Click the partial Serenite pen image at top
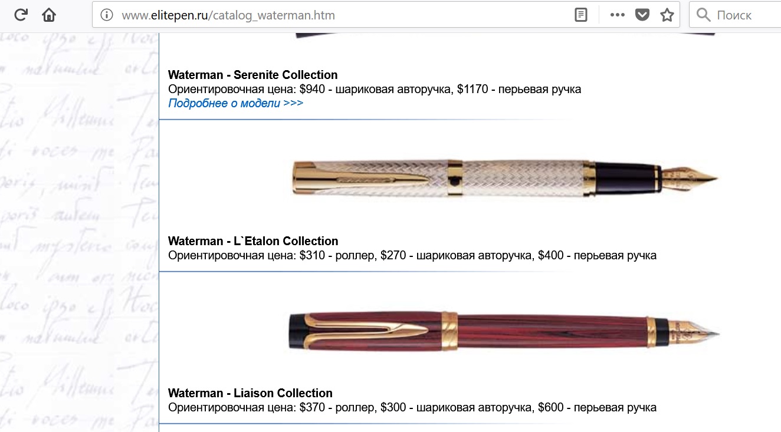The width and height of the screenshot is (781, 432). point(506,35)
